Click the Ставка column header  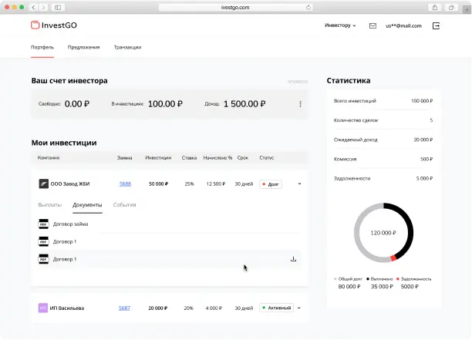(x=189, y=157)
